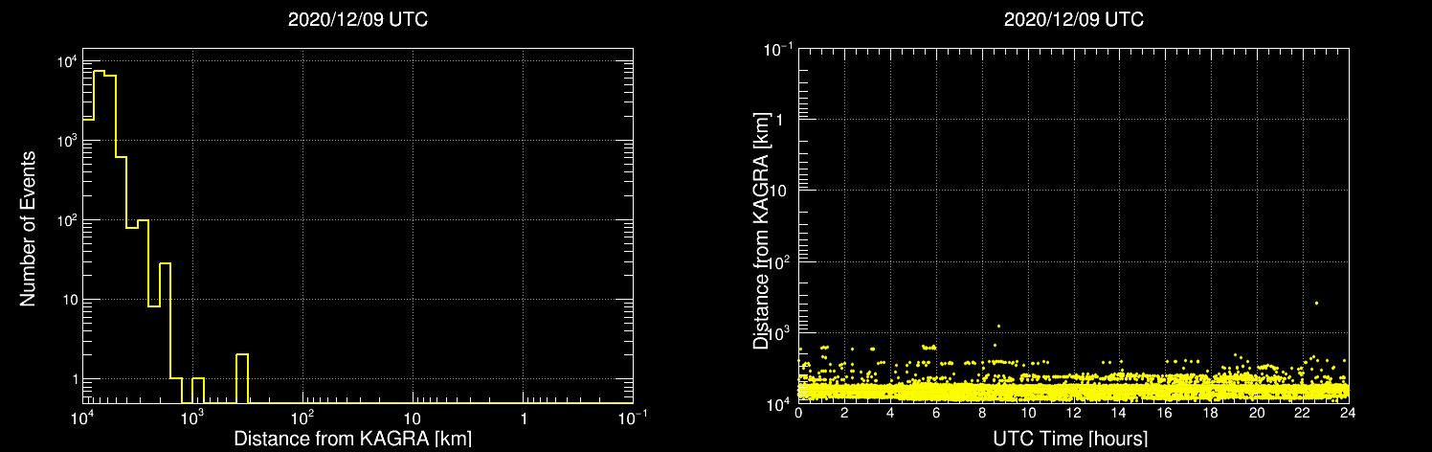
Task: Click the 10^3 tick on histogram x-axis
Action: [x=192, y=417]
